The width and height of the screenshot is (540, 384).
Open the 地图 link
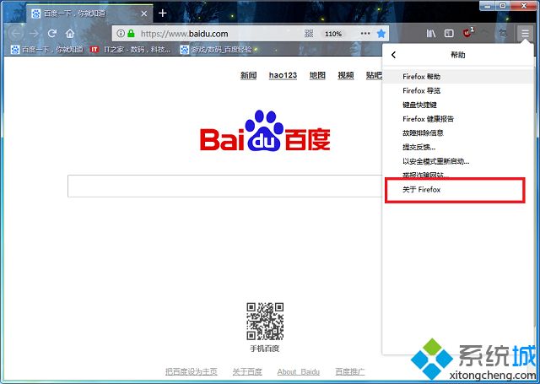(317, 75)
